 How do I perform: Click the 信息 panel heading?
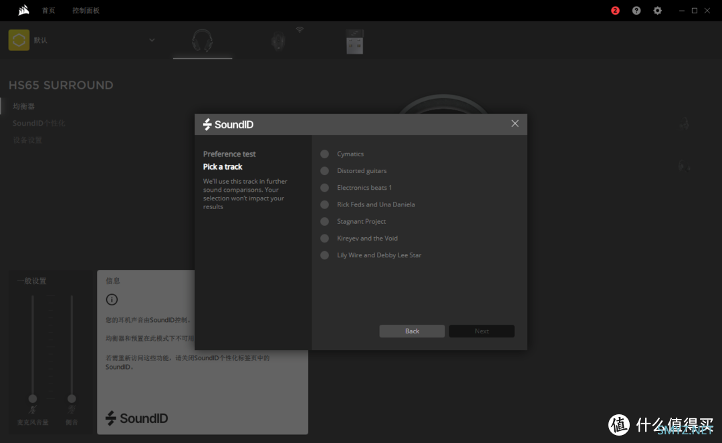(x=113, y=281)
